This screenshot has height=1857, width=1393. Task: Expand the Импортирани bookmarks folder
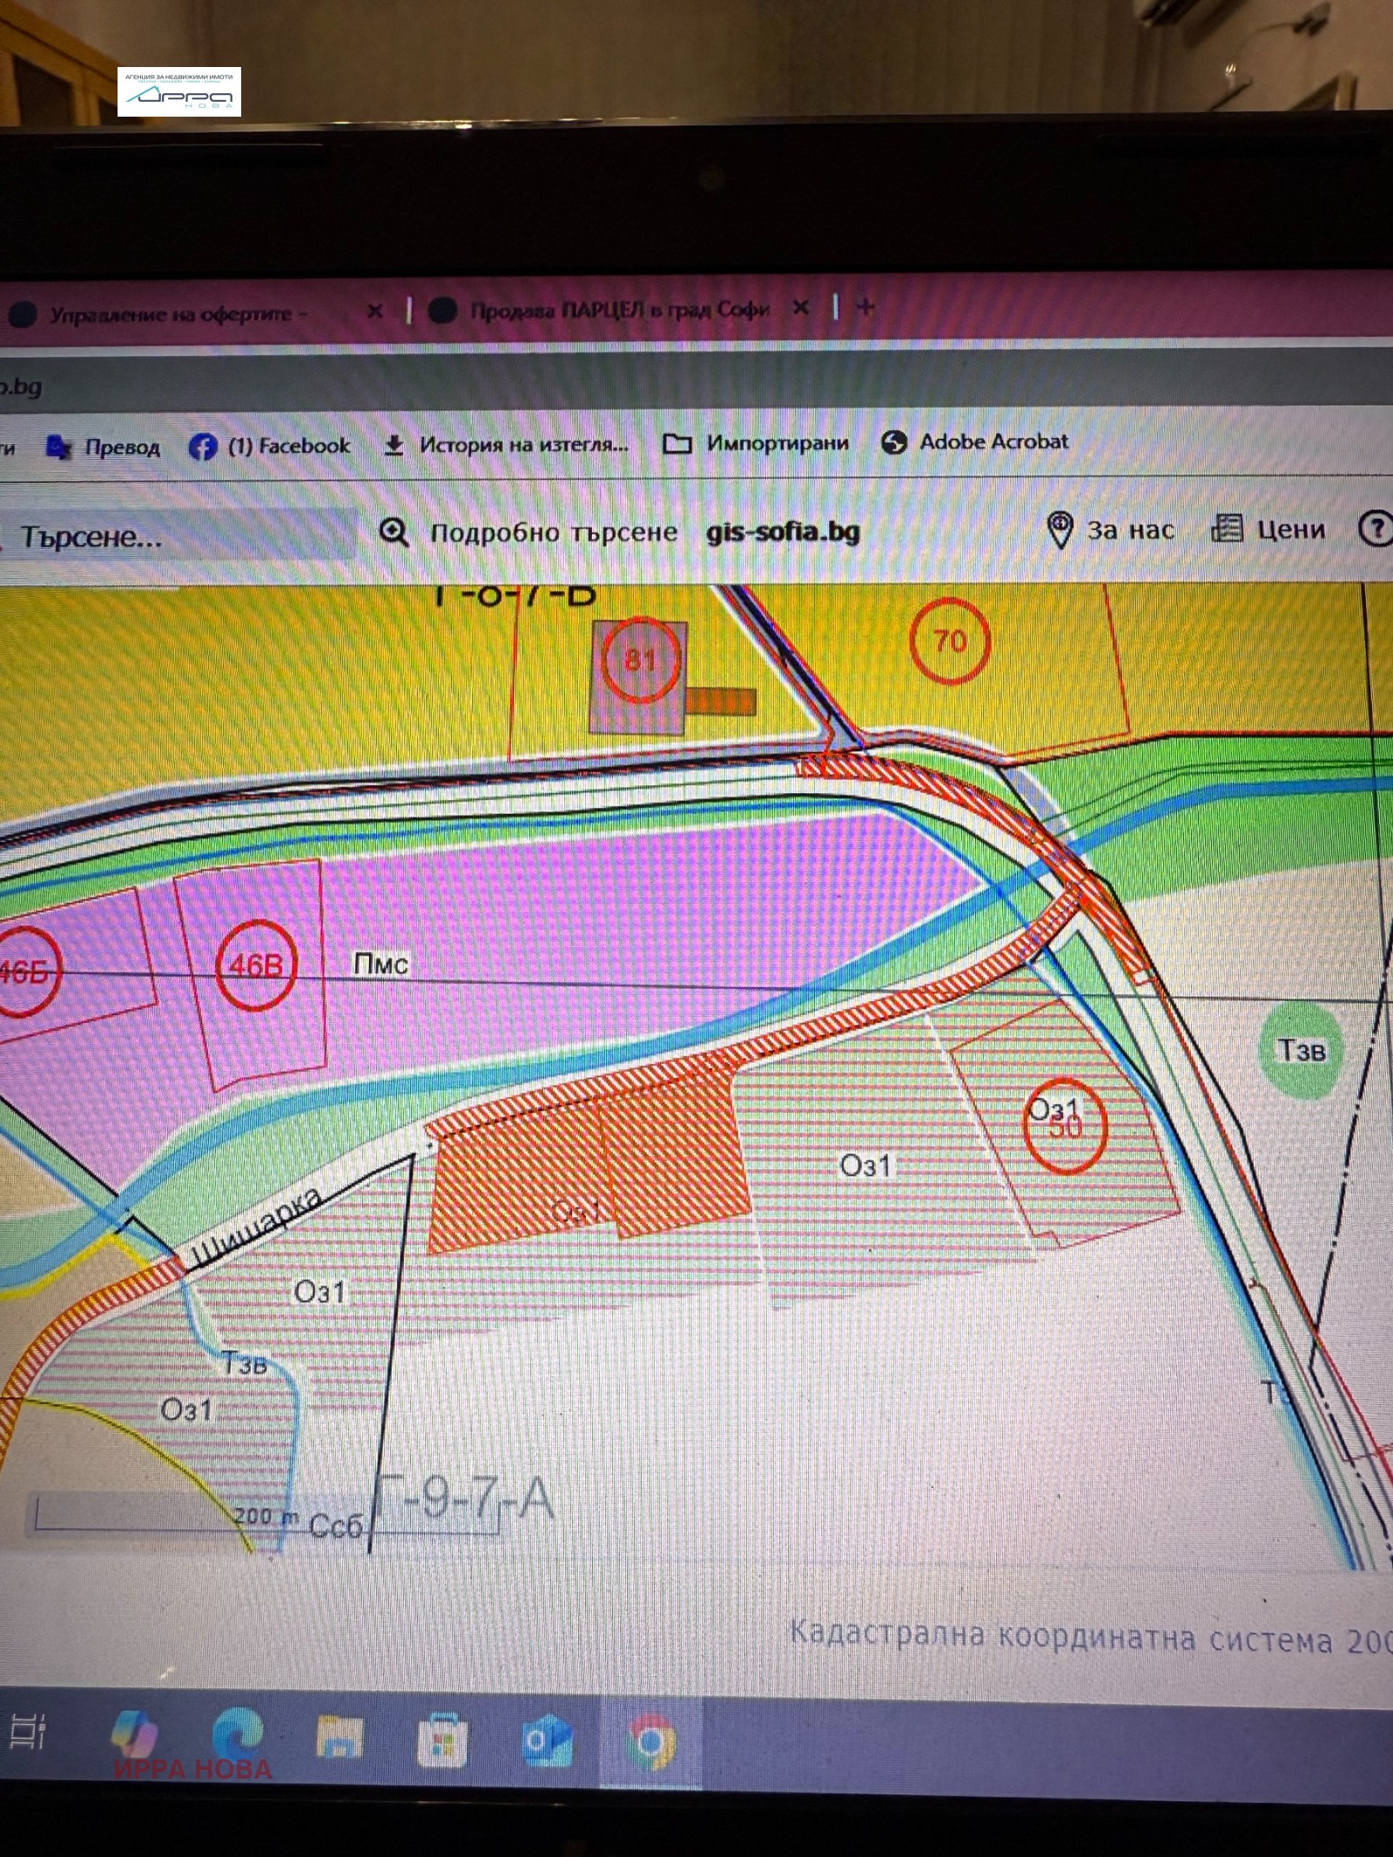tap(756, 443)
